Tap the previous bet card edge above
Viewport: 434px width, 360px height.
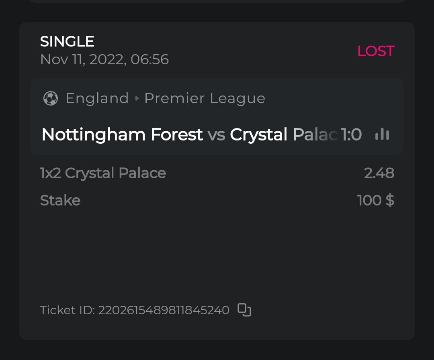[217, 1]
